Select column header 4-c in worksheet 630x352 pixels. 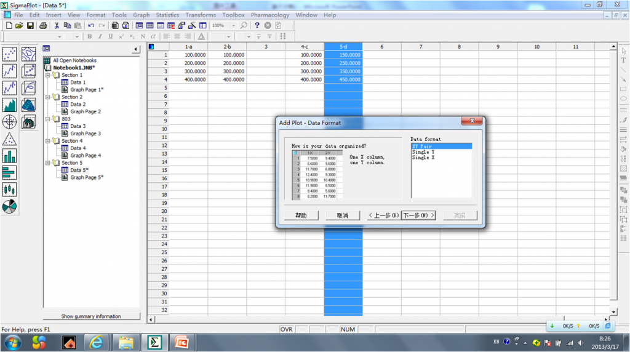[305, 47]
